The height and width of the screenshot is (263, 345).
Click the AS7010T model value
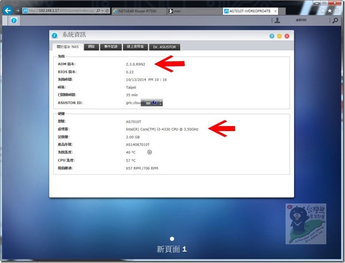tap(133, 122)
